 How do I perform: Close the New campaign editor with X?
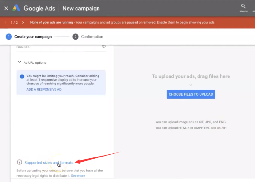tap(6, 8)
